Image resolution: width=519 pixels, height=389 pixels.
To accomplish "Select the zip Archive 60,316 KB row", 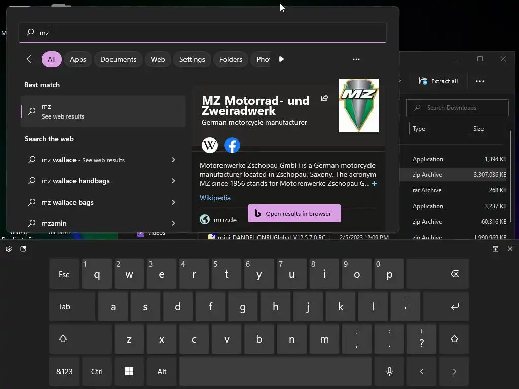I will [454, 222].
